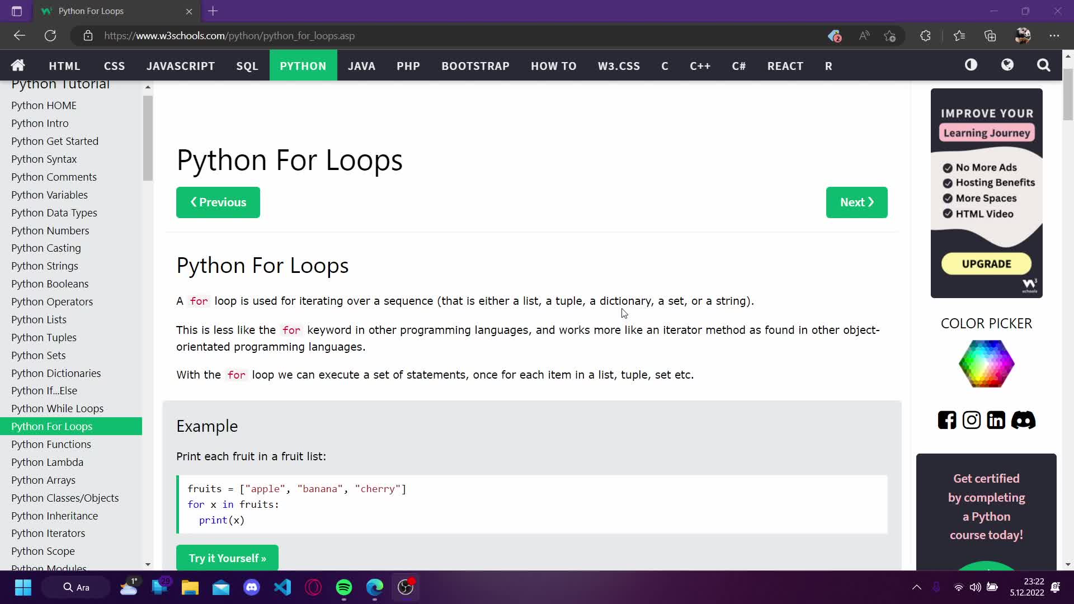
Task: Open Python Dictionaries sidebar link
Action: (71, 373)
